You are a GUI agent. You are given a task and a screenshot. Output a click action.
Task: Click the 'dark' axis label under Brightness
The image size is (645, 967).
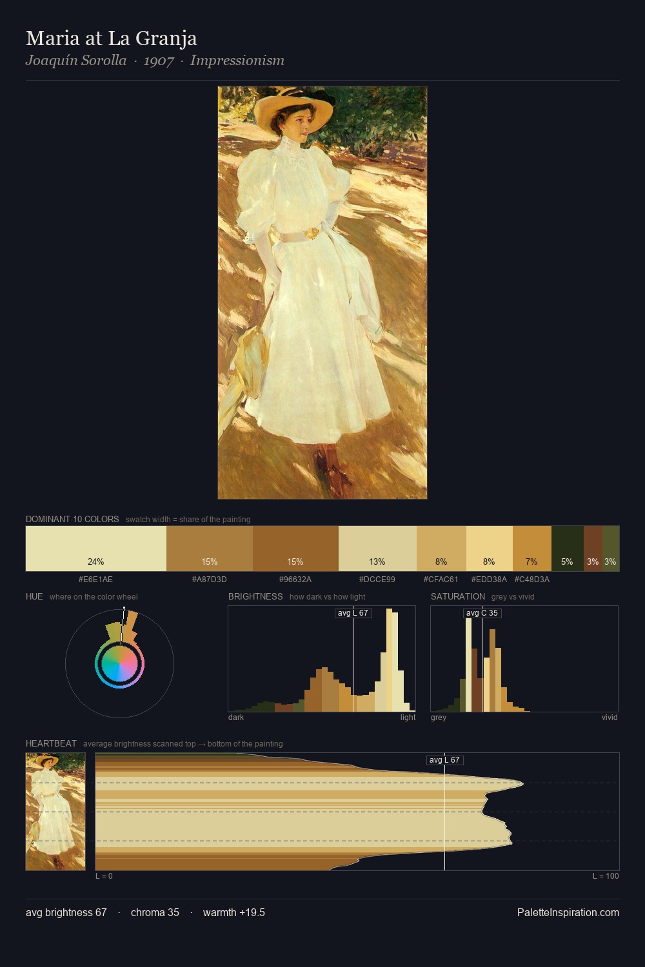click(236, 718)
